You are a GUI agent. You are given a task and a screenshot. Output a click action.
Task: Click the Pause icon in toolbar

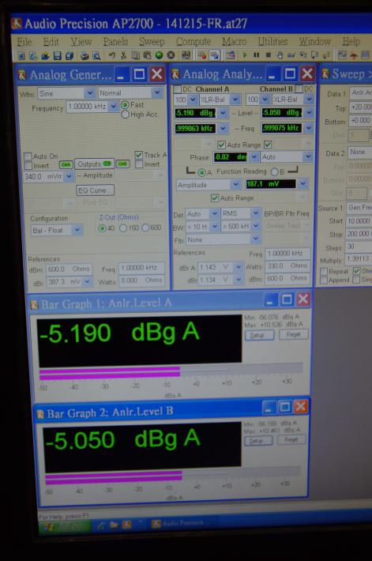(257, 55)
